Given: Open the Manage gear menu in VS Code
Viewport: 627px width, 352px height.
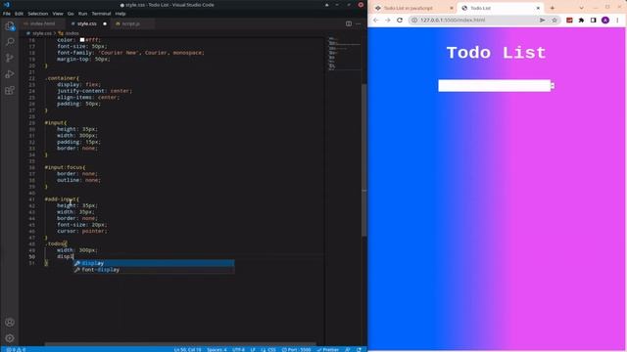Looking at the screenshot, I should pyautogui.click(x=10, y=338).
